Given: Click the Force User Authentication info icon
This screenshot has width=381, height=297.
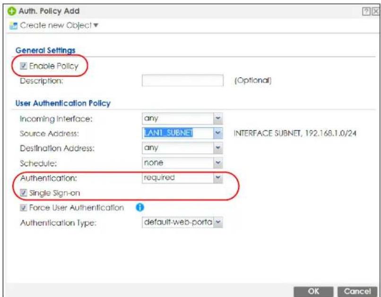Looking at the screenshot, I should point(140,207).
